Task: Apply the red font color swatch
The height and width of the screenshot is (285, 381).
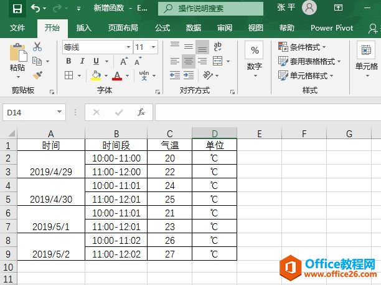Action: coord(116,75)
